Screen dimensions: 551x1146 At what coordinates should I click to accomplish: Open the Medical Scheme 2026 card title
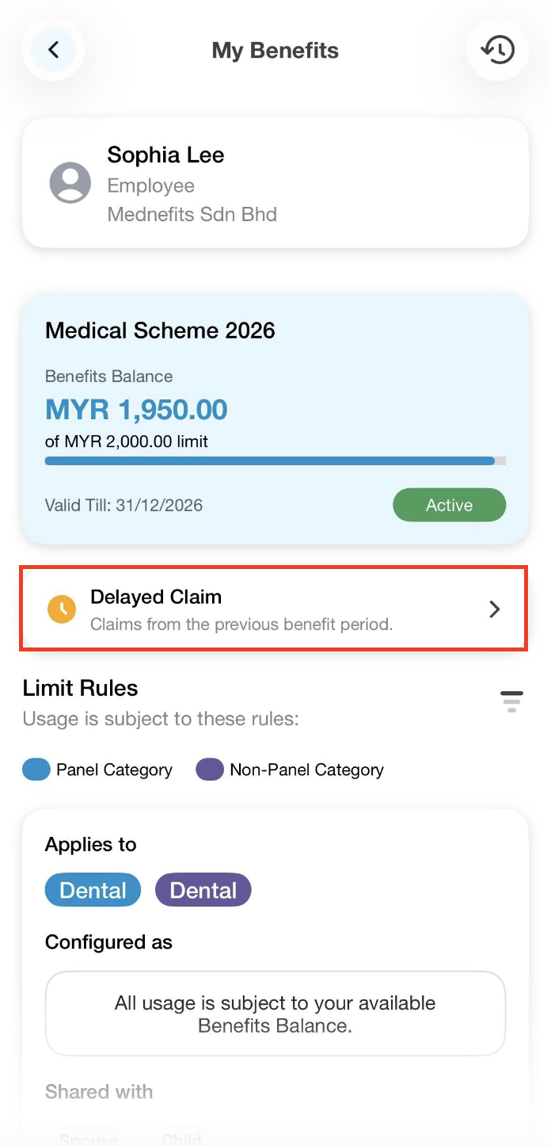point(160,330)
